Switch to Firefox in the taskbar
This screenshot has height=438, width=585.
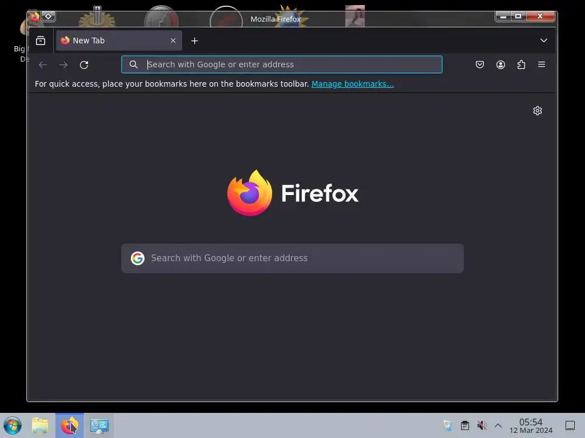coord(70,425)
